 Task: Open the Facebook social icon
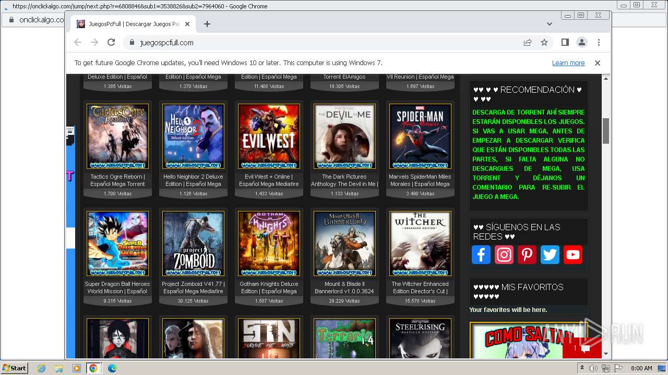pyautogui.click(x=481, y=255)
